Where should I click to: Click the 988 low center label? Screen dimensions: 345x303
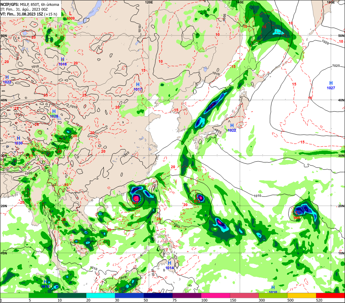[297, 218]
